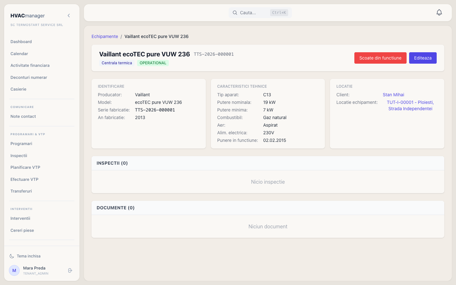Image resolution: width=456 pixels, height=285 pixels.
Task: Open Activitate financiara
Action: click(30, 66)
